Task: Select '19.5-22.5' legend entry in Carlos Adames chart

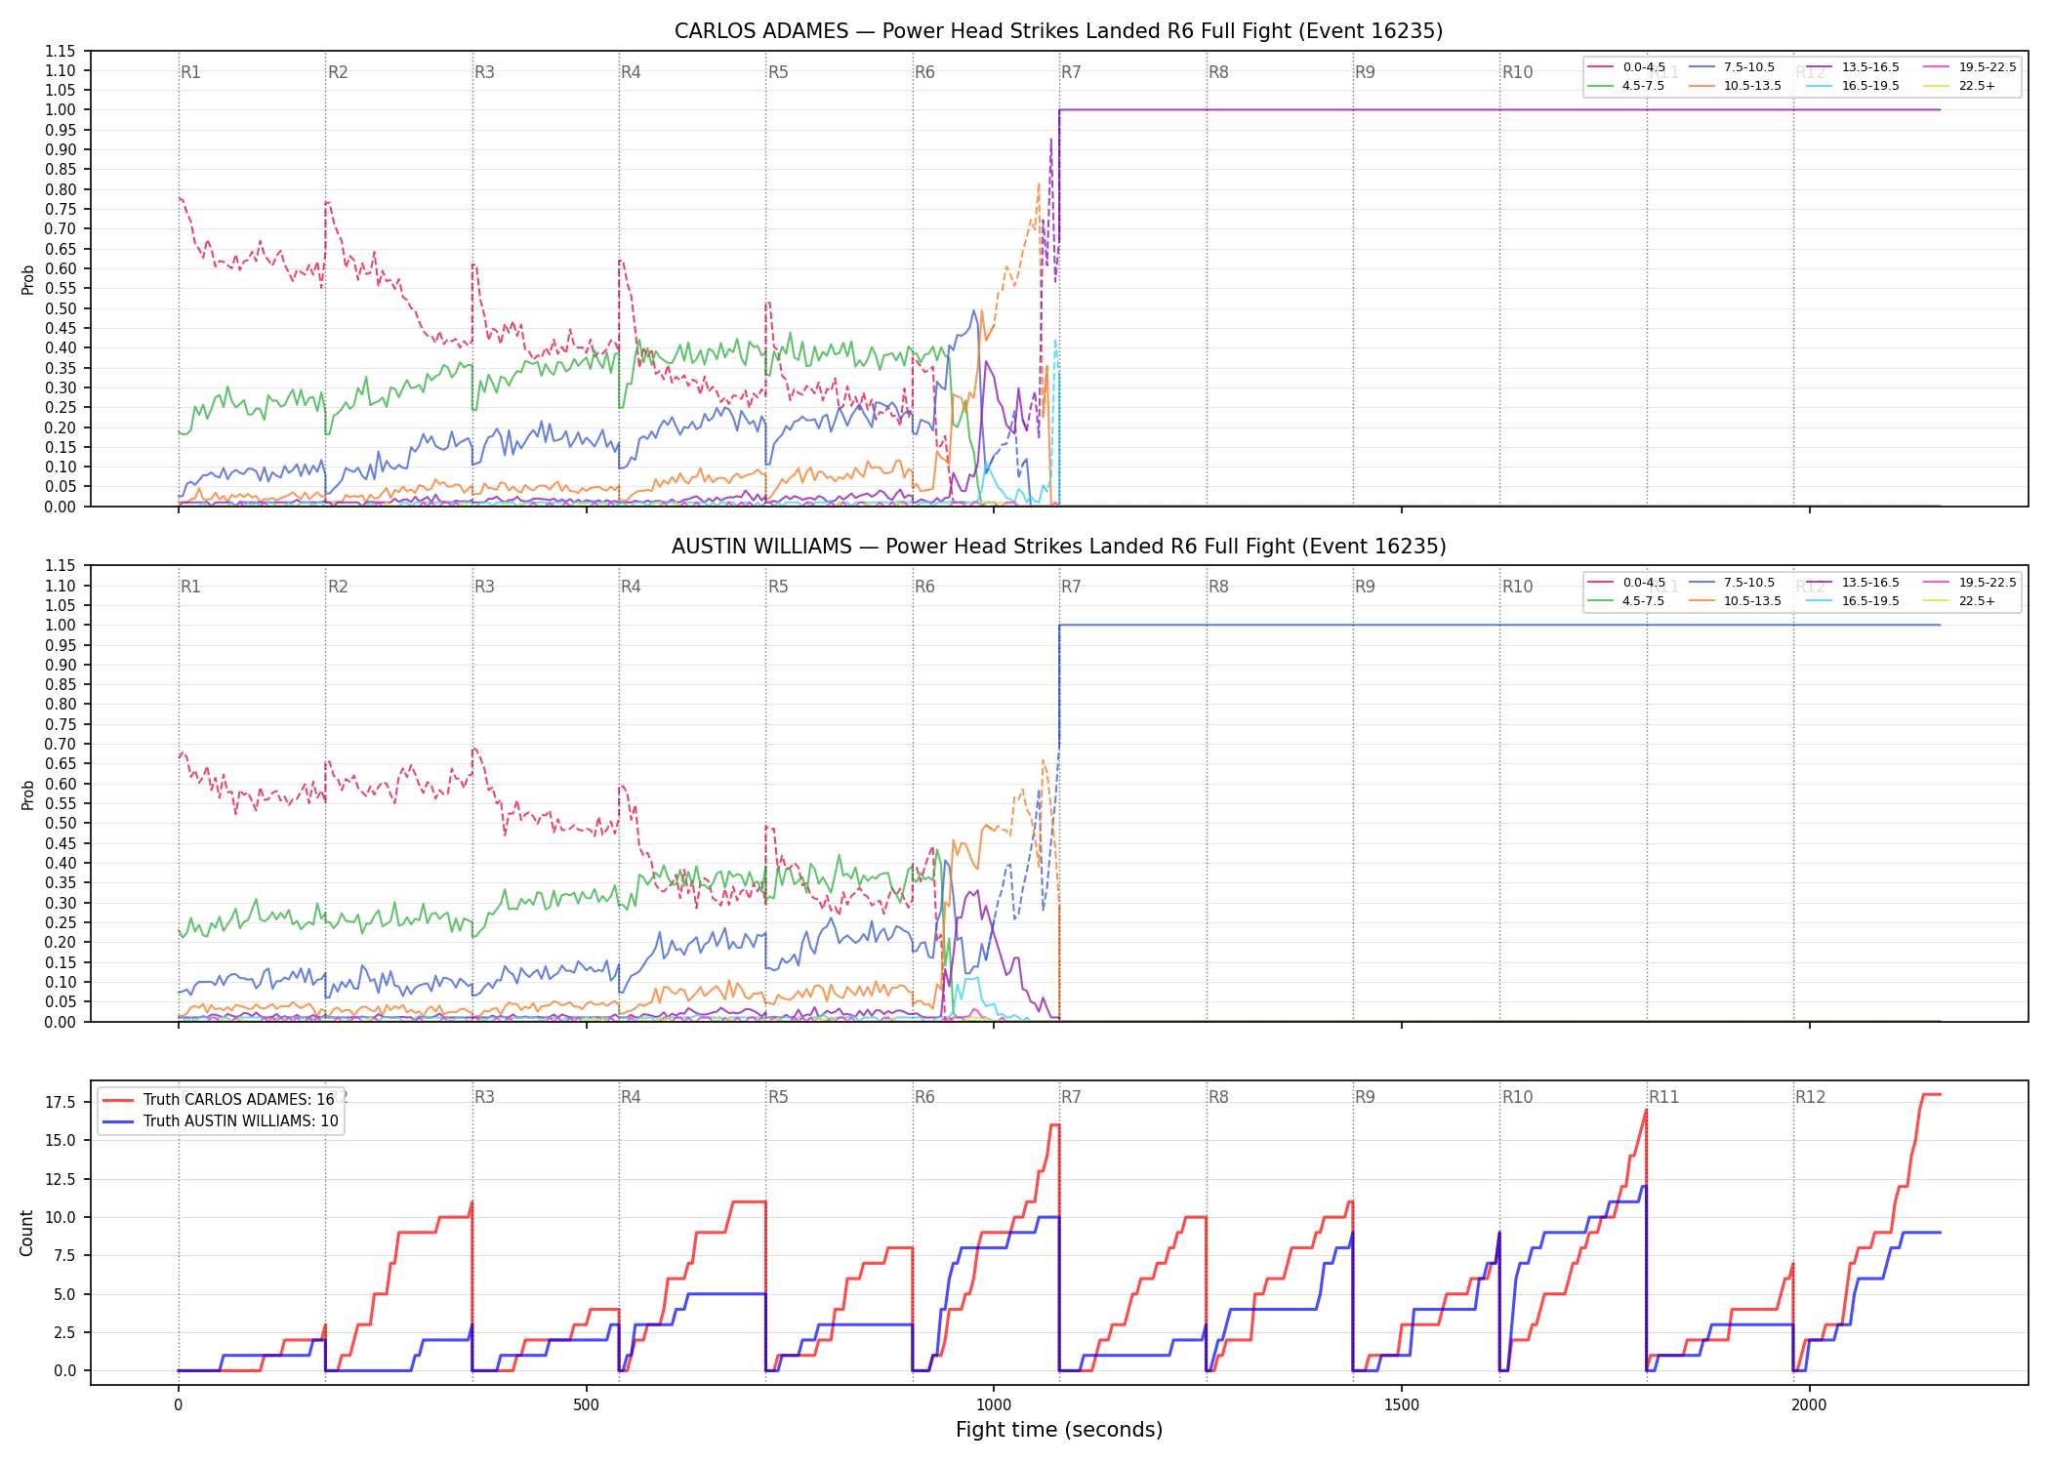Action: pos(1970,67)
